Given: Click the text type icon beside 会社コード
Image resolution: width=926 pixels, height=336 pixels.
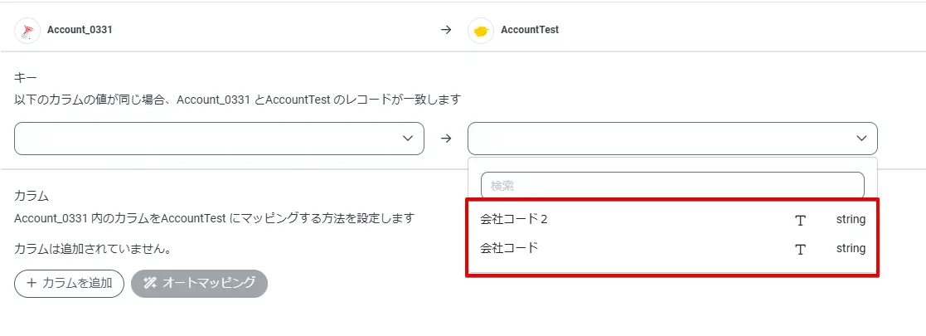Looking at the screenshot, I should coord(800,249).
